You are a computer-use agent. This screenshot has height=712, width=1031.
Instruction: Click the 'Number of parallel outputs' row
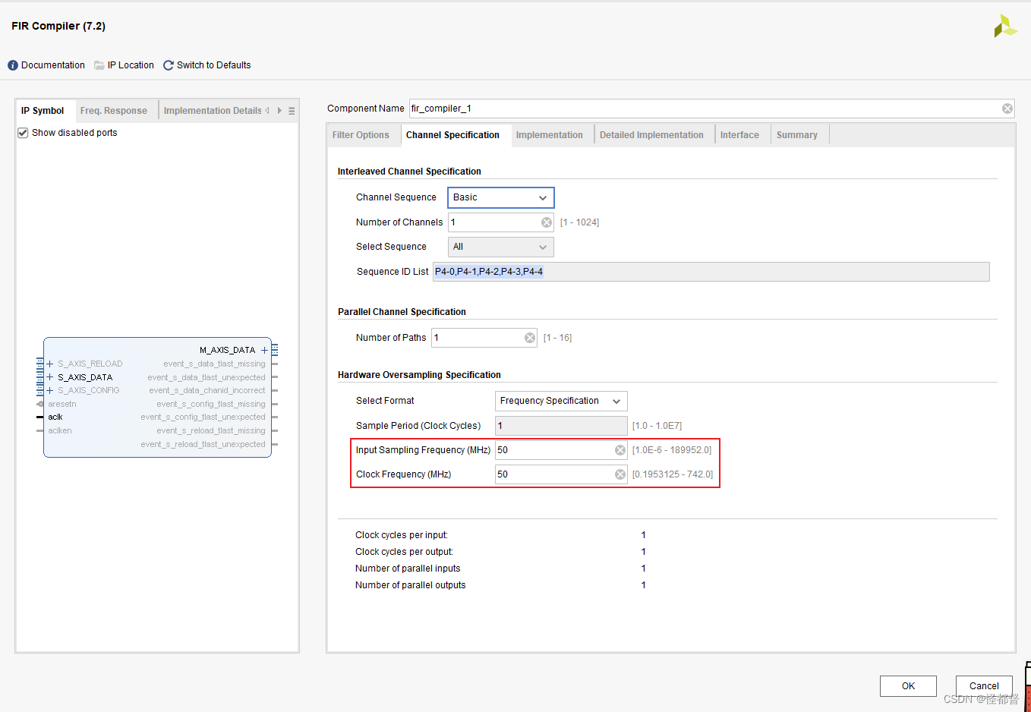(501, 585)
